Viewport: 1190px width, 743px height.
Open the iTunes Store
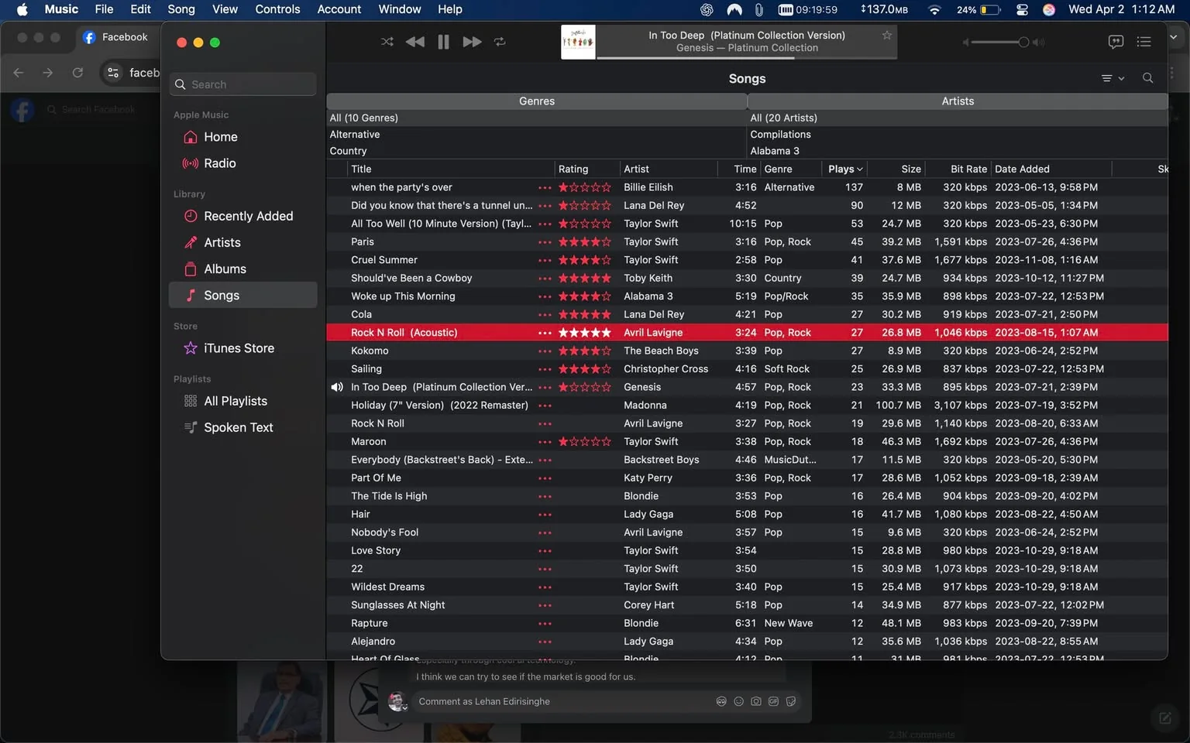click(x=242, y=348)
